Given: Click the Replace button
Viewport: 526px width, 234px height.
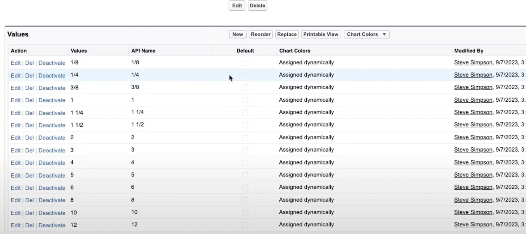Looking at the screenshot, I should click(x=287, y=34).
